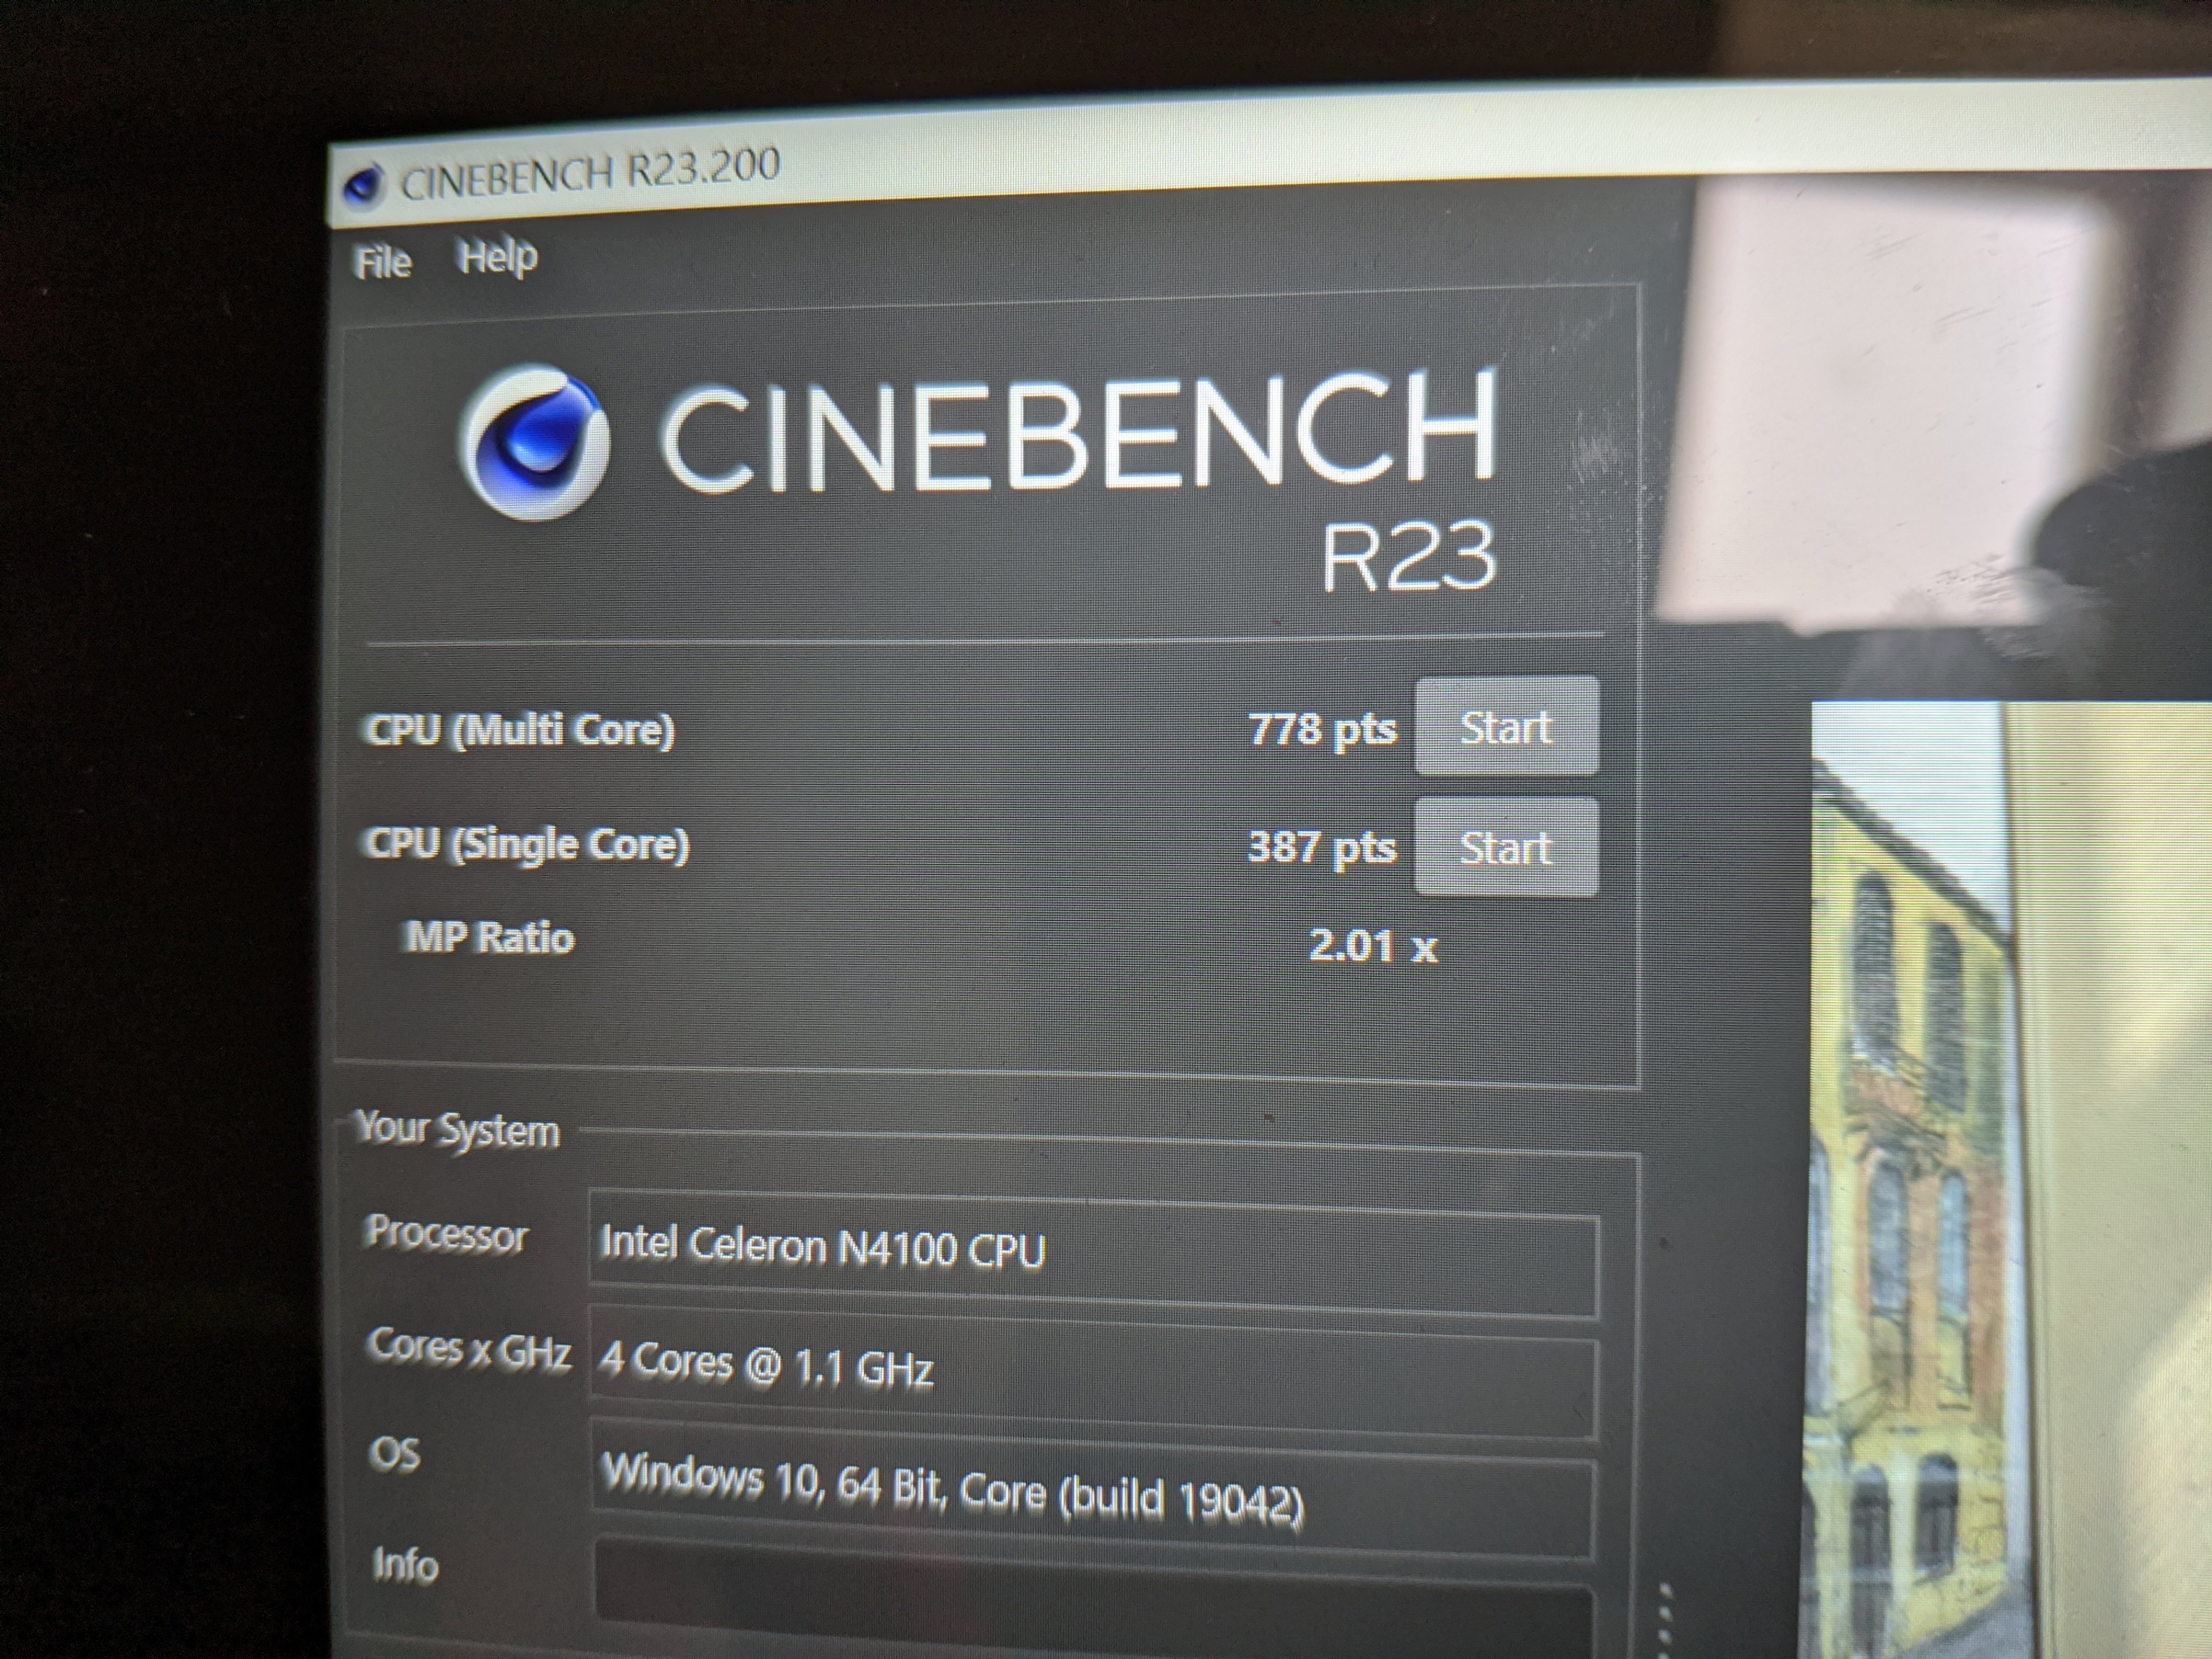Click the CPU (Single Core) label
Image resolution: width=2212 pixels, height=1659 pixels.
[526, 845]
